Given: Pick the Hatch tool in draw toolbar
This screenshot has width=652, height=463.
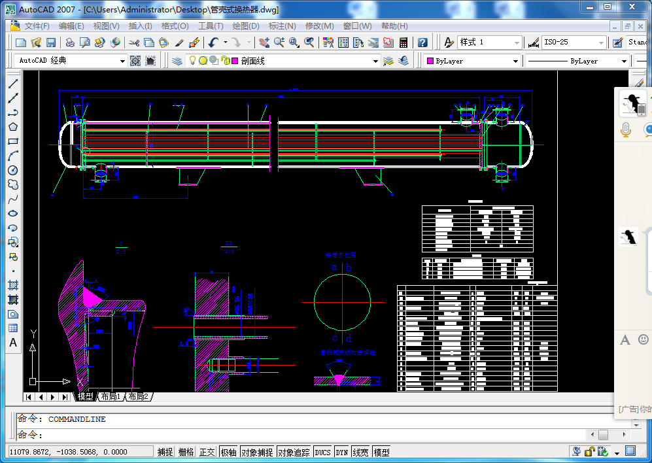Looking at the screenshot, I should (12, 285).
